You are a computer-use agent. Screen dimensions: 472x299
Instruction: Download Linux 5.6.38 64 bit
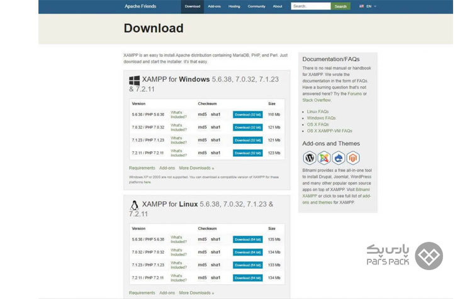pos(247,239)
